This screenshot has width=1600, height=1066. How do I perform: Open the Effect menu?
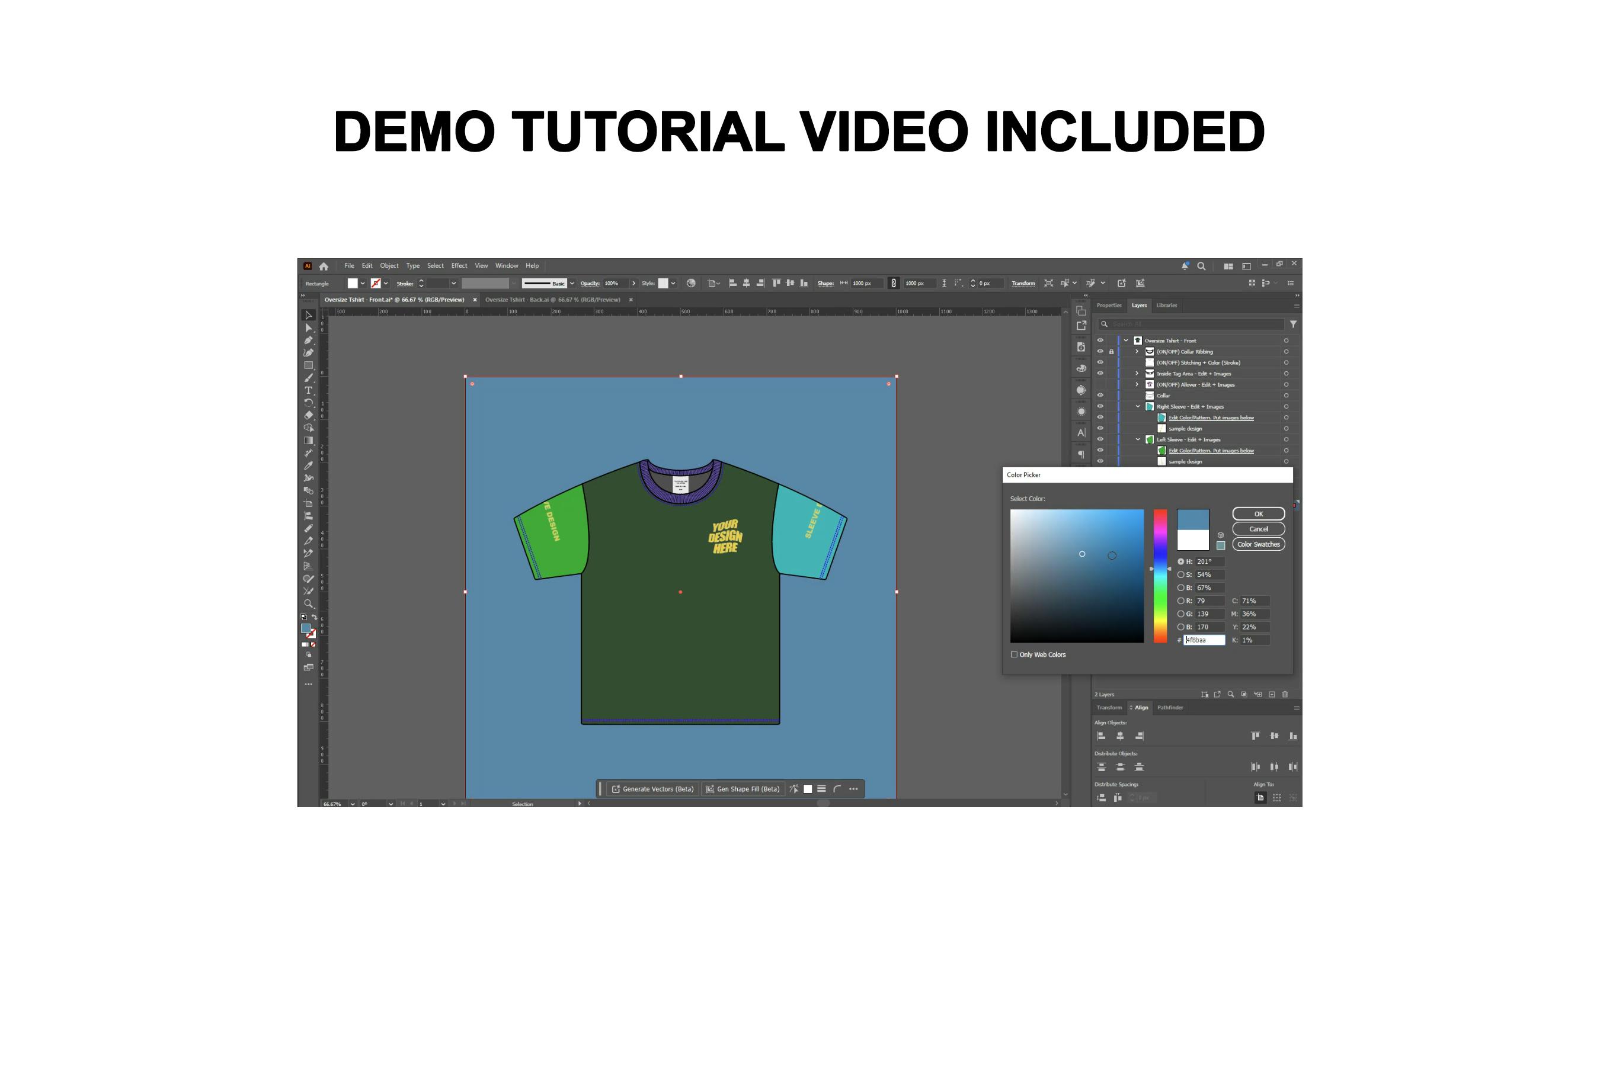[459, 266]
